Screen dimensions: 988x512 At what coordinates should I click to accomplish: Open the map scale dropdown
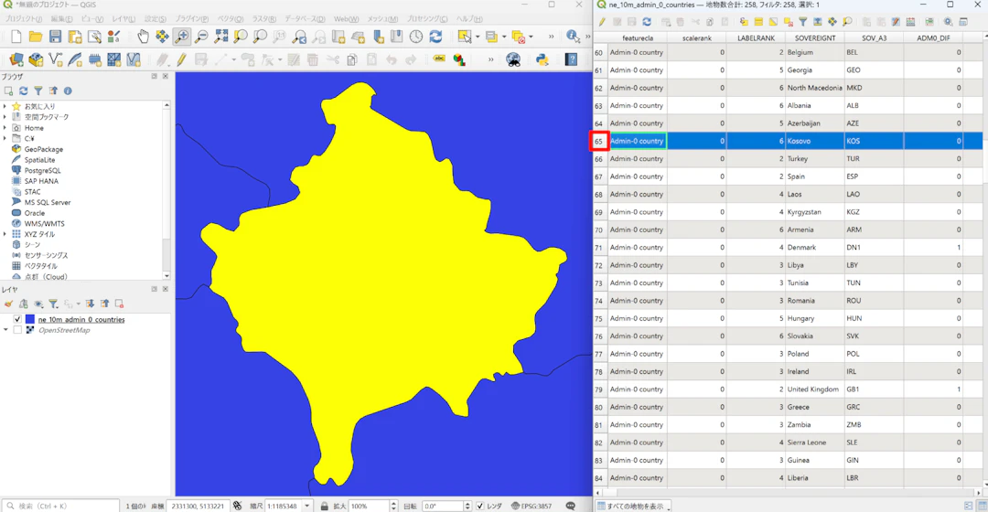(x=306, y=506)
